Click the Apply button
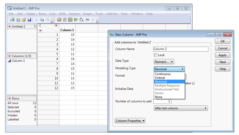 (222, 55)
